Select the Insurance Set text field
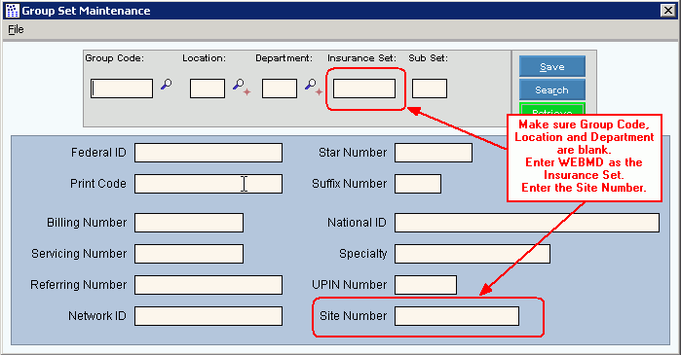This screenshot has height=355, width=681. coord(364,89)
